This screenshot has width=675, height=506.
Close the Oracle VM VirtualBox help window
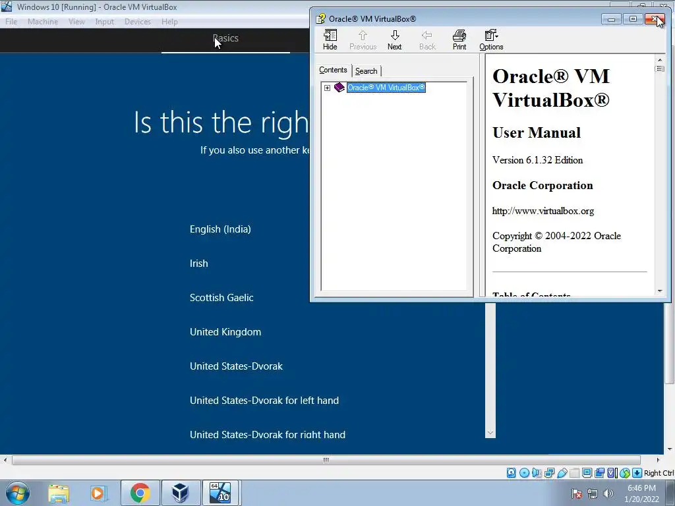tap(655, 19)
